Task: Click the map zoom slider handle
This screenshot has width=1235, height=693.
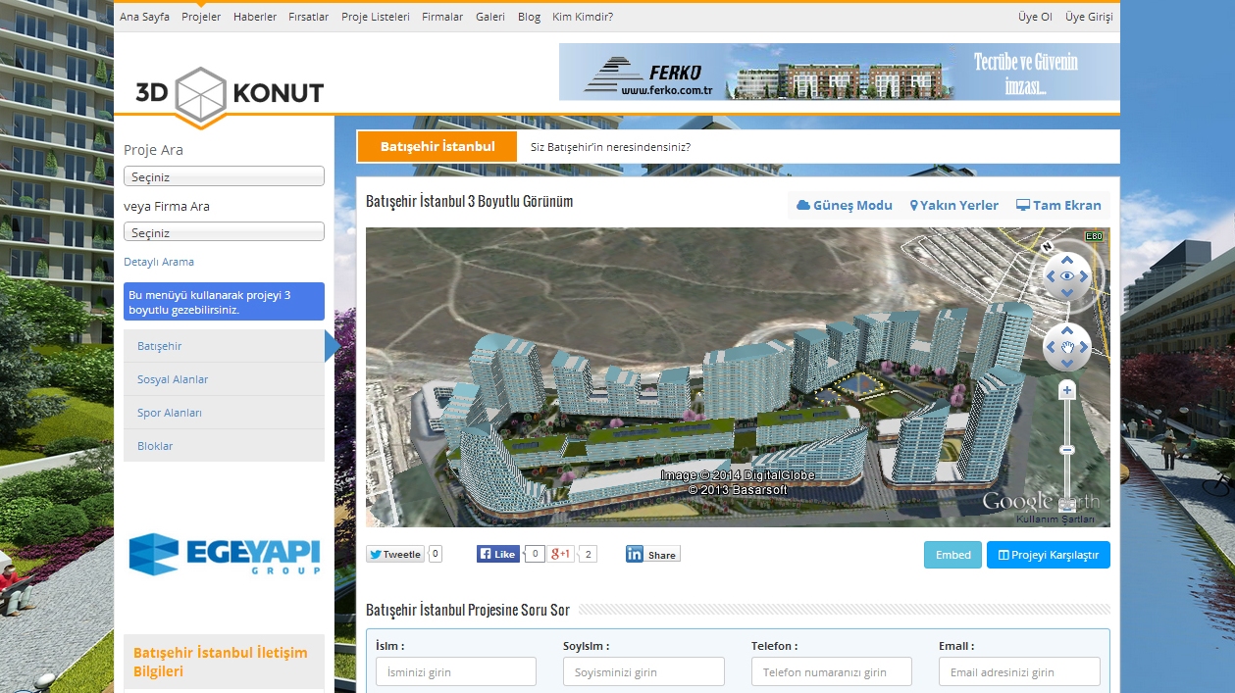Action: coord(1067,450)
